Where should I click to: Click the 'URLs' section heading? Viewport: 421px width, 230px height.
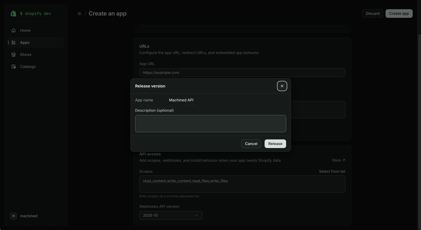144,46
